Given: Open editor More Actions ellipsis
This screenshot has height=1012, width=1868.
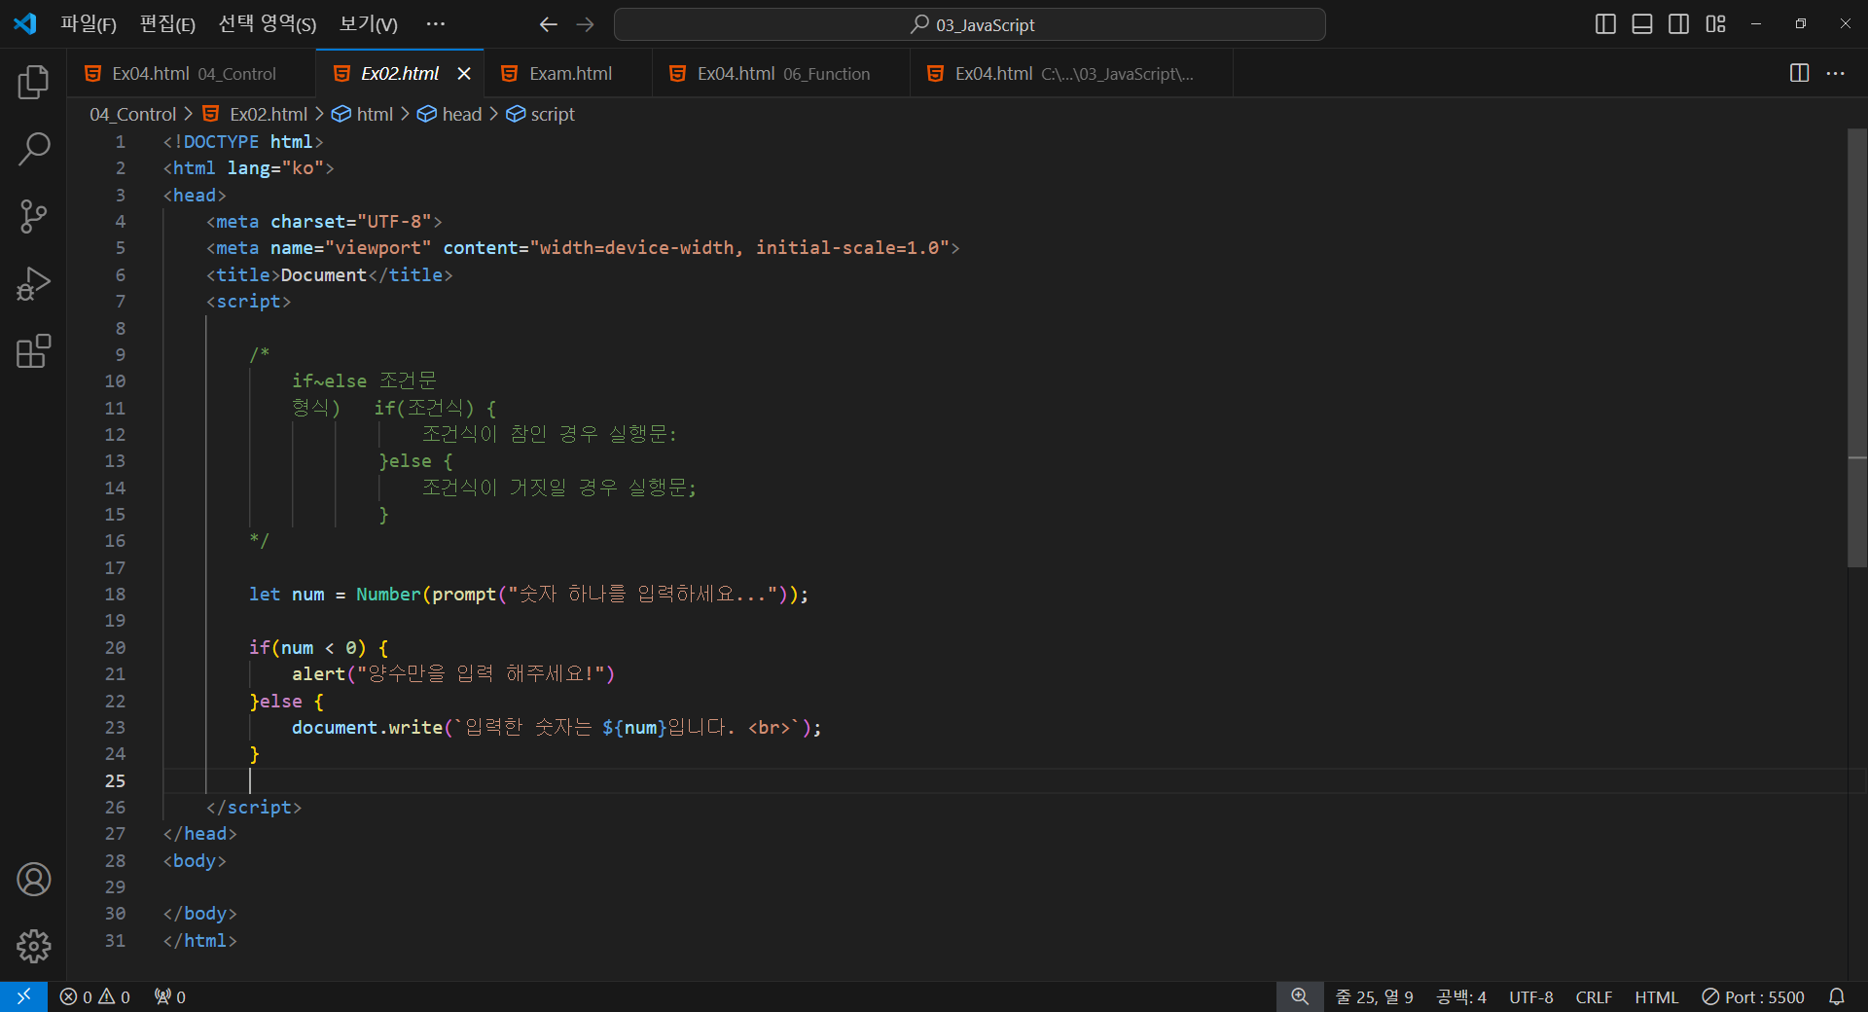Looking at the screenshot, I should 1835,73.
